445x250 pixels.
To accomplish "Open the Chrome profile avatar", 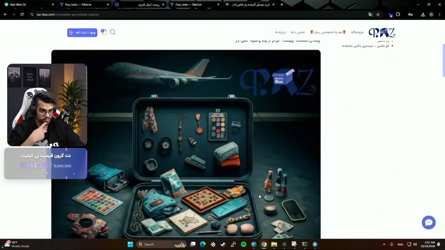I will 431,15.
